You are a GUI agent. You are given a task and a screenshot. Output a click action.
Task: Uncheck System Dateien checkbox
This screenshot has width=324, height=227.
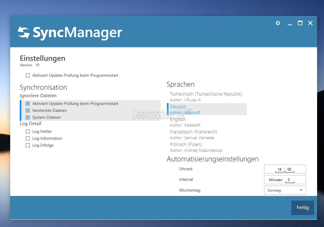[x=28, y=118]
